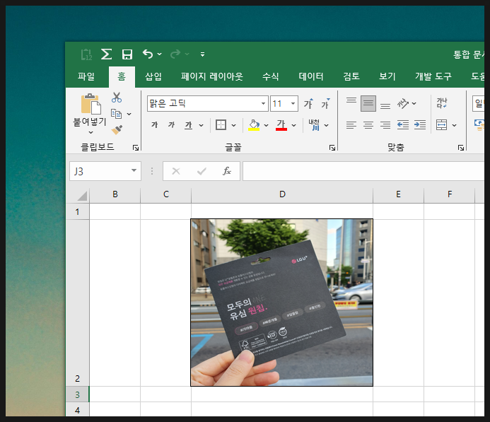Toggle text wrap 가나다 button

441,103
